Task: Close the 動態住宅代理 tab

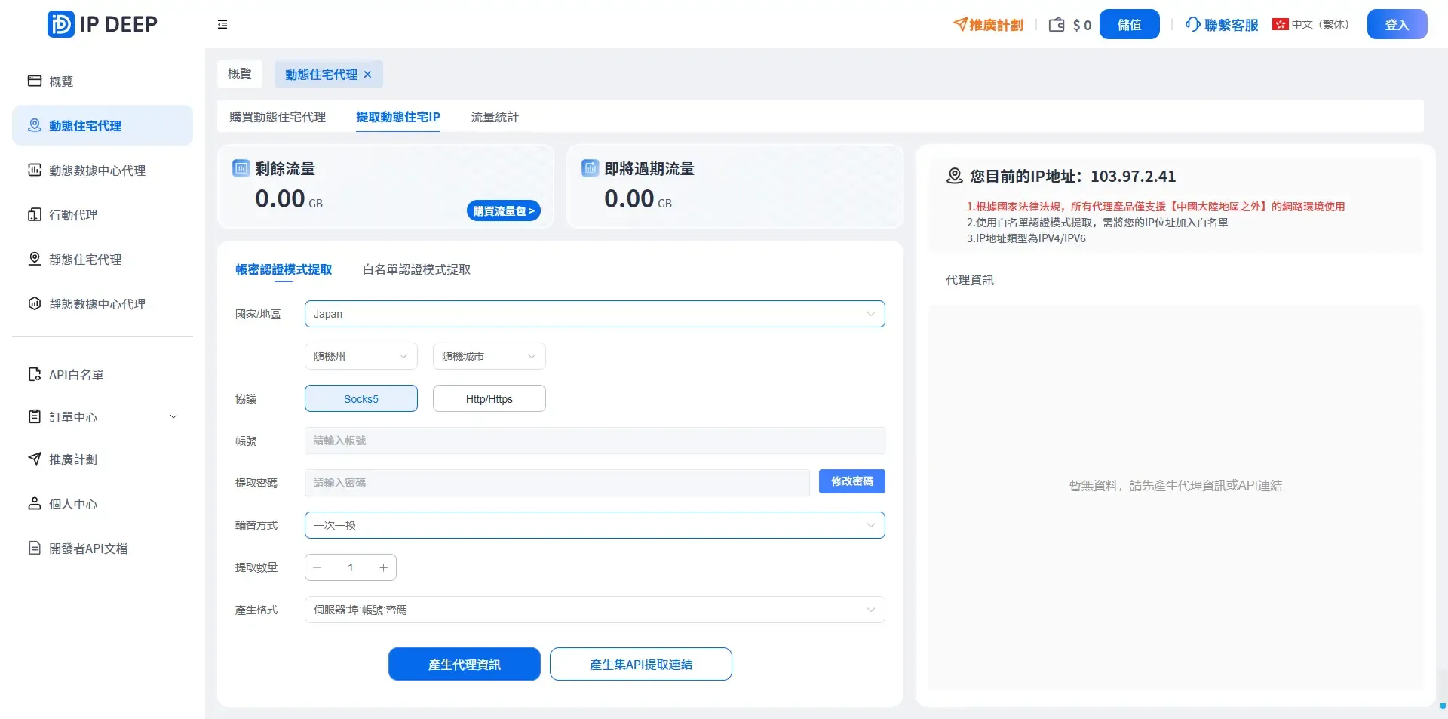Action: coord(368,75)
